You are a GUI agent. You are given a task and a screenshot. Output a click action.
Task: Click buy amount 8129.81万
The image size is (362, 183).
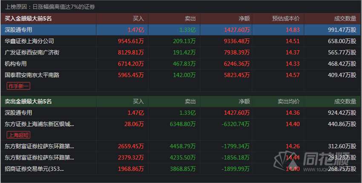[131, 52]
